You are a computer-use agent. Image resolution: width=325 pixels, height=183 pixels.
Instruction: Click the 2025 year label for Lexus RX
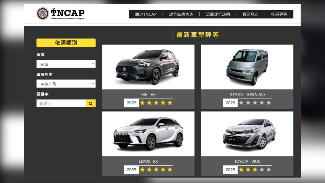point(131,170)
